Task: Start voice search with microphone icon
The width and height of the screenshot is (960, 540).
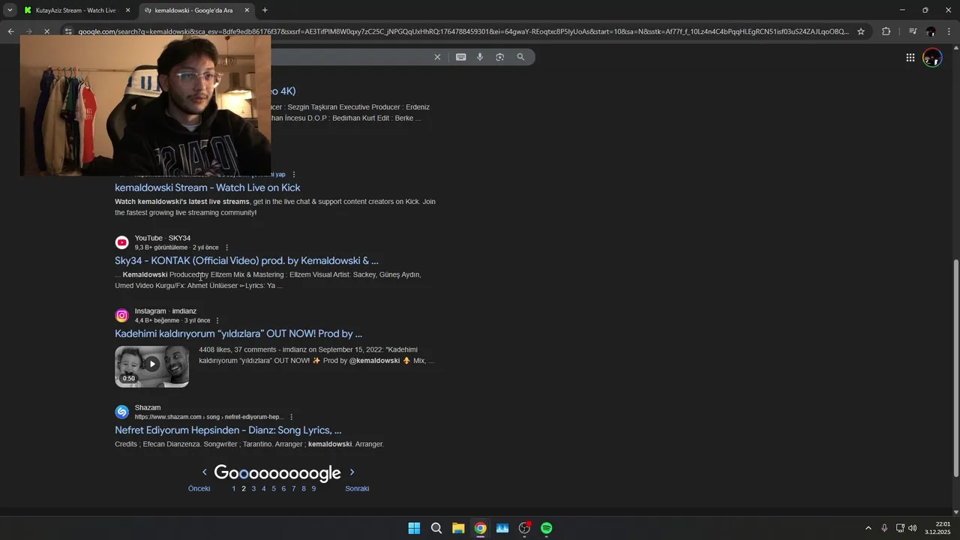Action: (480, 57)
